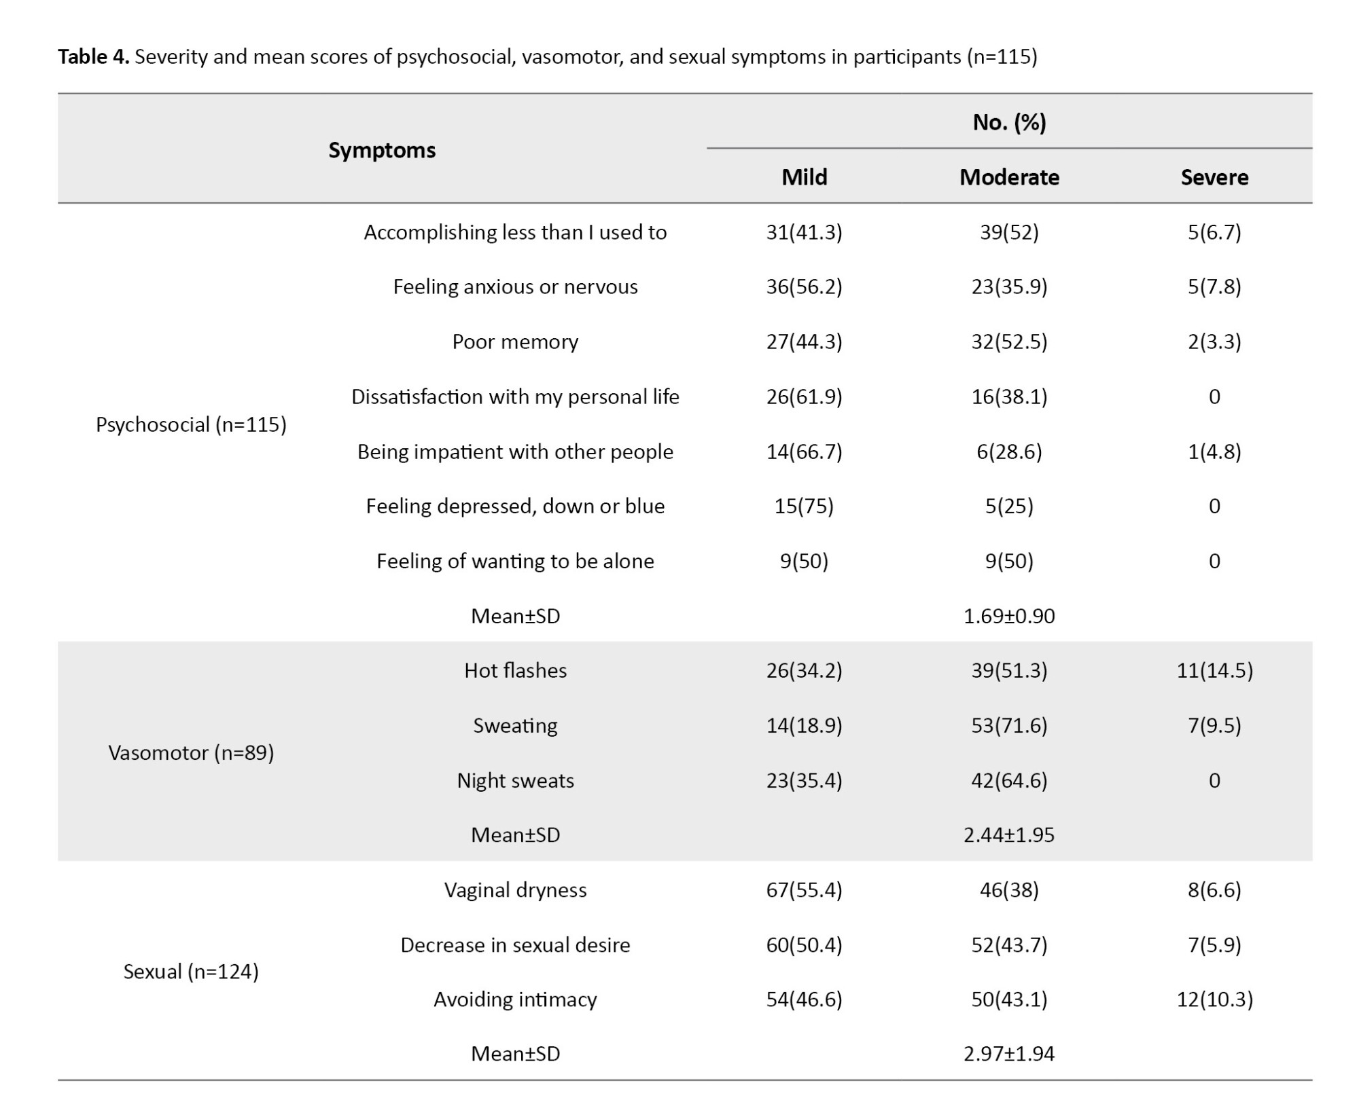This screenshot has width=1359, height=1102.
Task: Select the Severe column header
Action: 1214,177
